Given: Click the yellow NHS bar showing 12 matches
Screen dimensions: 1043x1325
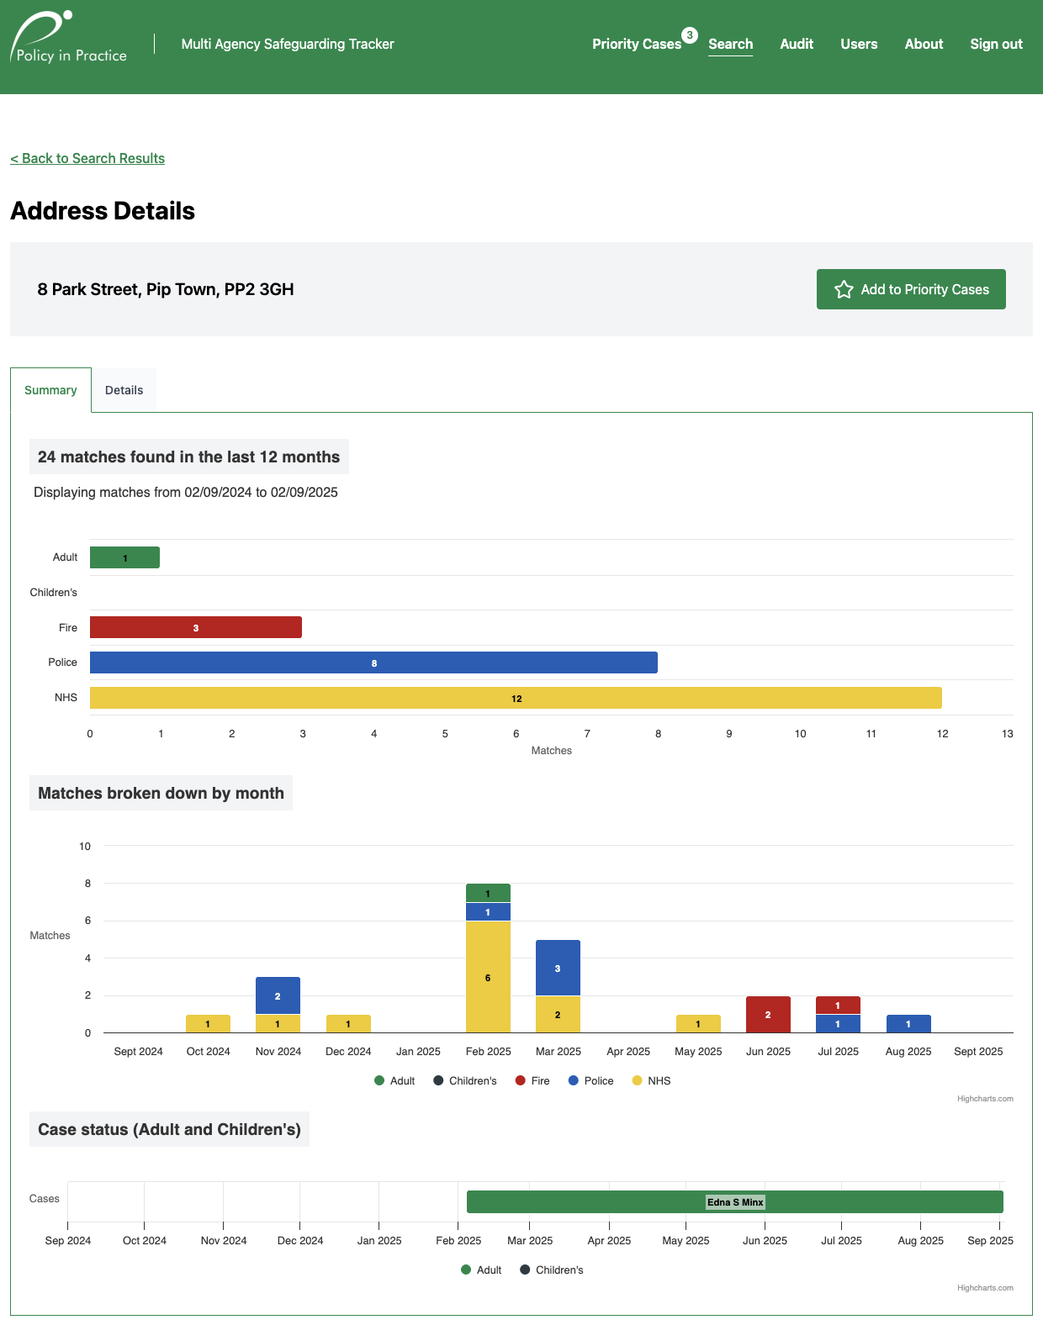Looking at the screenshot, I should 516,698.
